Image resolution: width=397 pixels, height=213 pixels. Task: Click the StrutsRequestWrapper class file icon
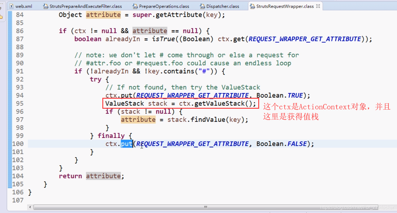coord(252,6)
